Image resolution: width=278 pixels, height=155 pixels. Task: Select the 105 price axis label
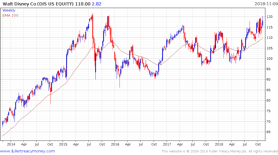point(269,48)
